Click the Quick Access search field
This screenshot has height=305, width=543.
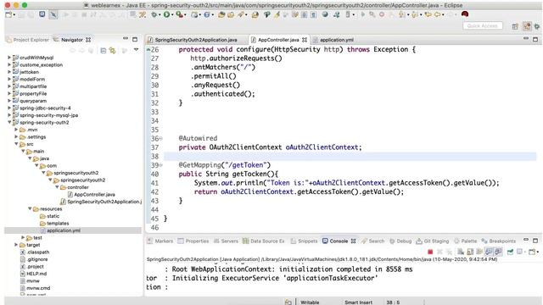click(x=483, y=26)
